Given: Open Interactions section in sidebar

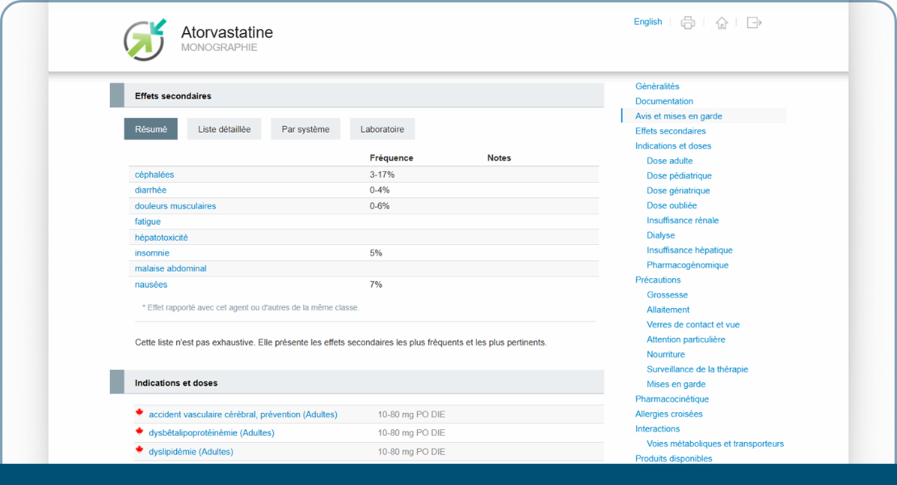Looking at the screenshot, I should coord(657,429).
